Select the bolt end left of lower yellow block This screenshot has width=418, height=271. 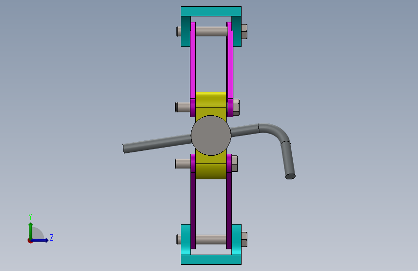(x=183, y=163)
